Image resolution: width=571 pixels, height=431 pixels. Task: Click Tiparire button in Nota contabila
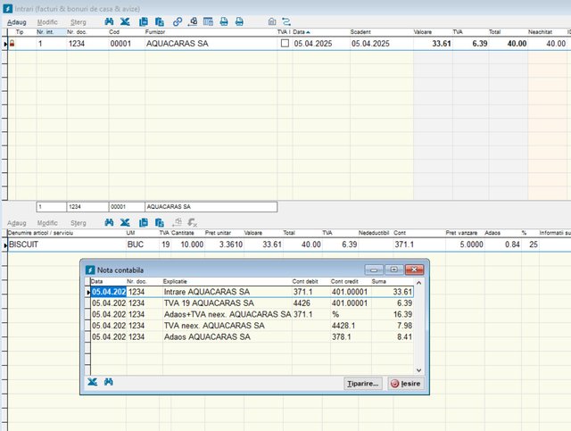[363, 384]
